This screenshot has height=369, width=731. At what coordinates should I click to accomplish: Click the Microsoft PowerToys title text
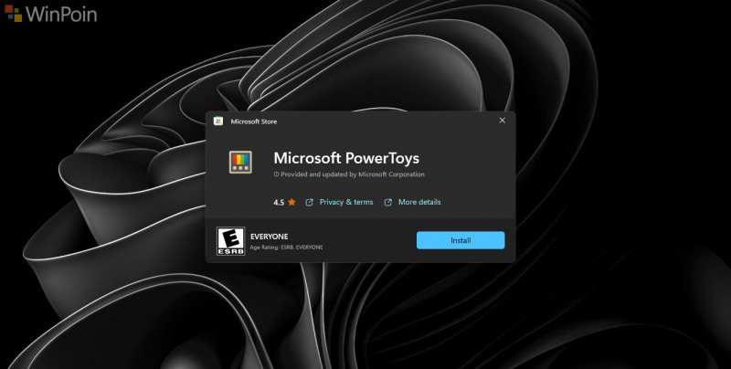[x=346, y=158]
